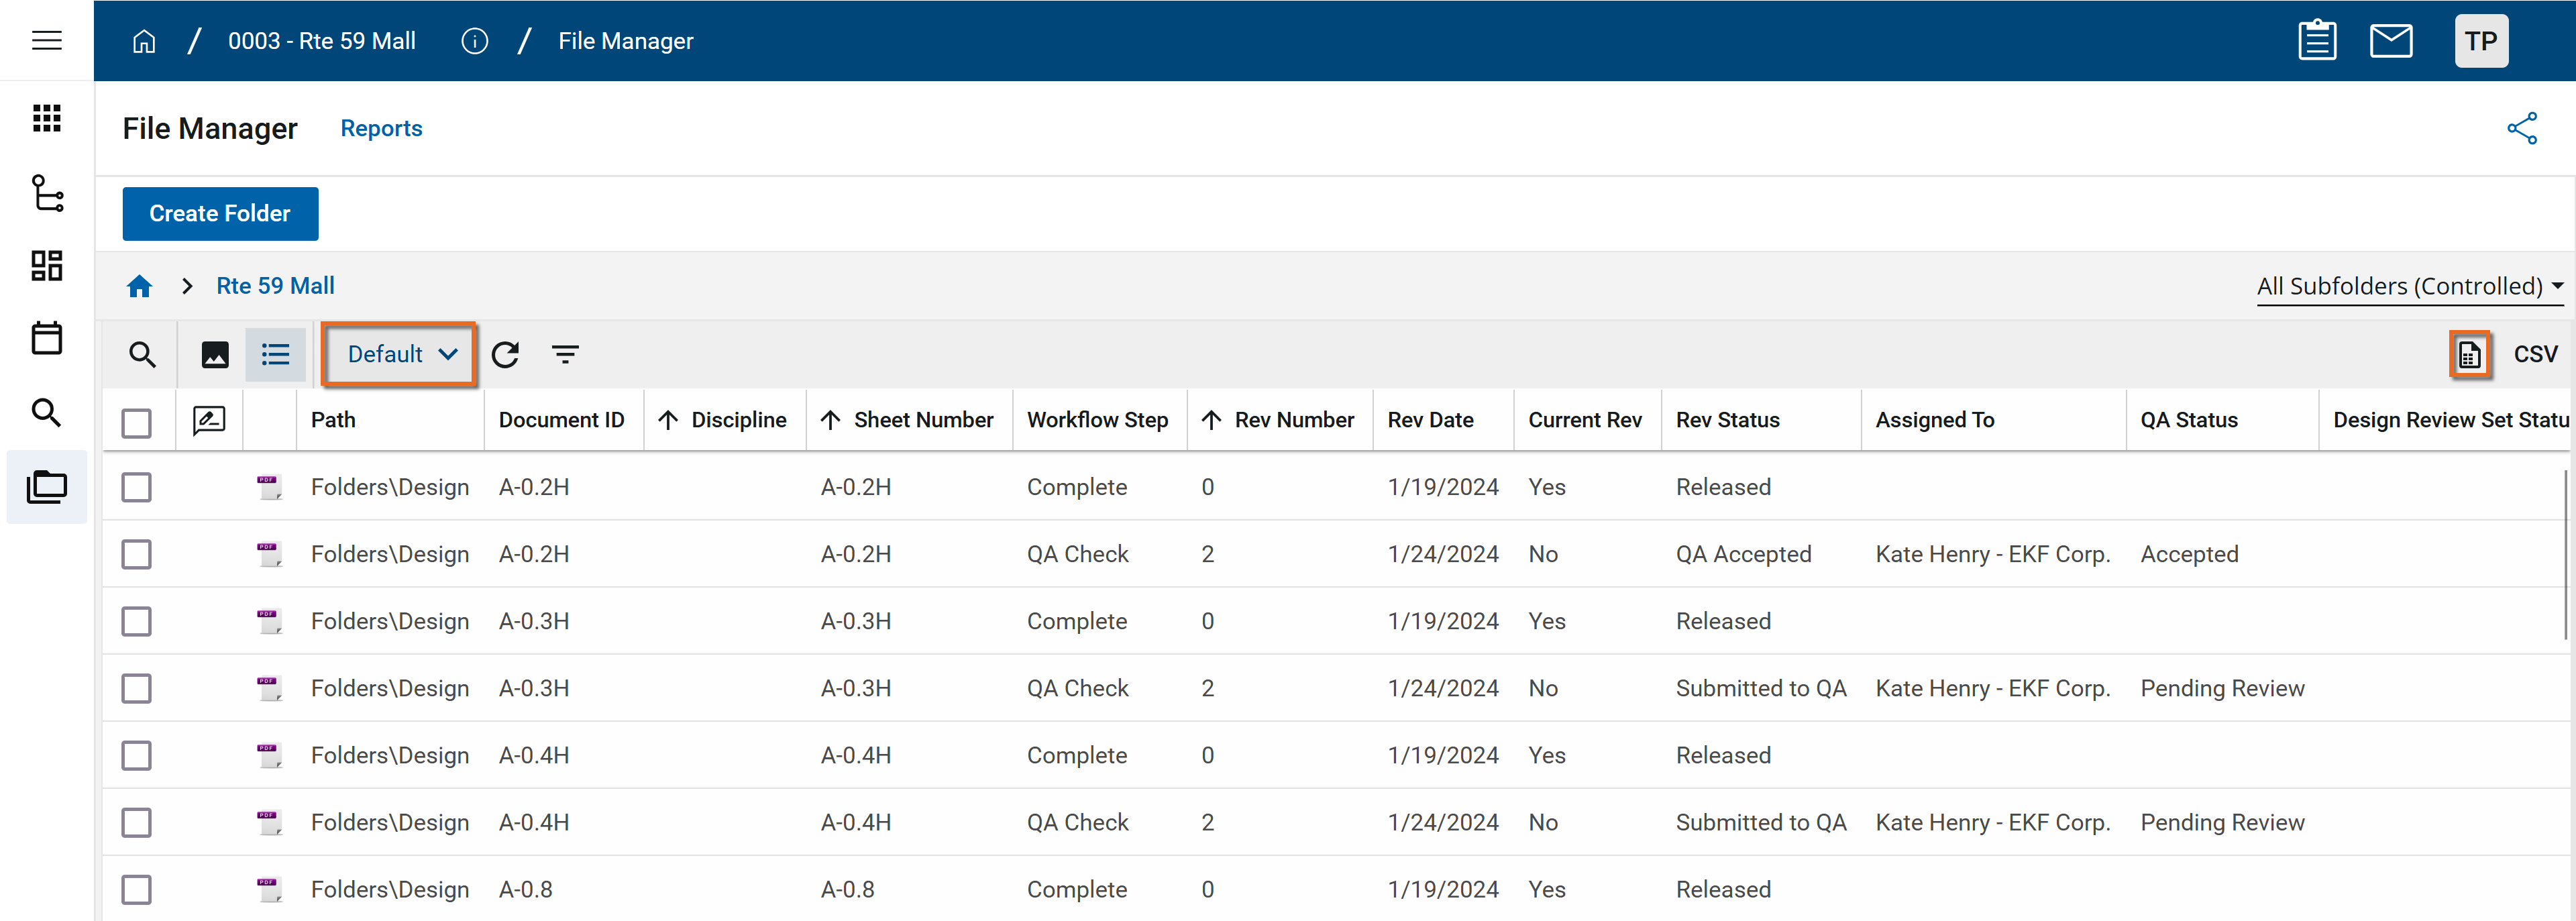Open the filter options icon
The image size is (2576, 921).
pos(565,354)
